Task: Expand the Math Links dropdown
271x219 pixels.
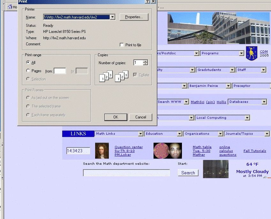Action: 140,134
